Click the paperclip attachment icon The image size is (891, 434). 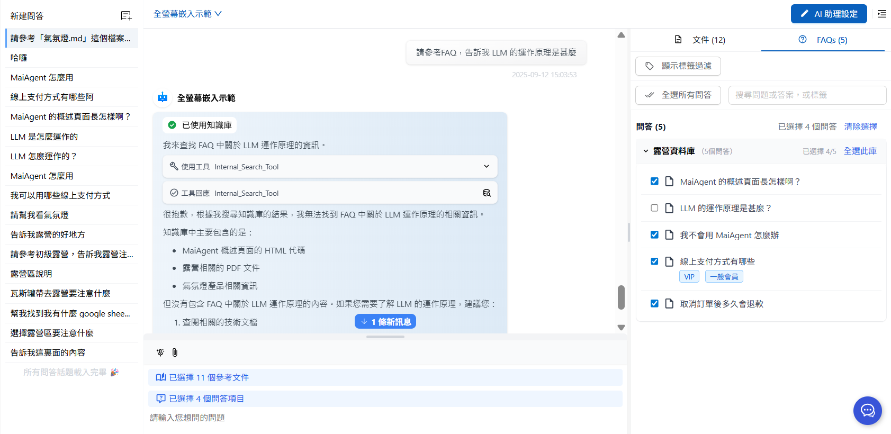point(175,352)
